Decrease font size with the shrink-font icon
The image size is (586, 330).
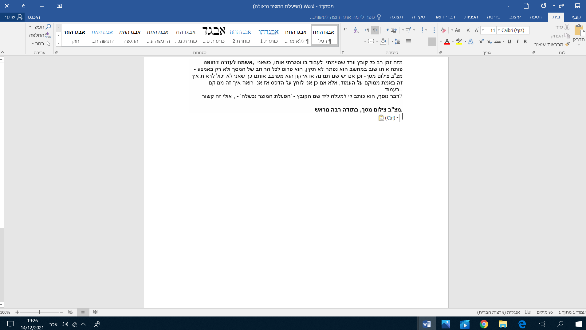tap(468, 30)
